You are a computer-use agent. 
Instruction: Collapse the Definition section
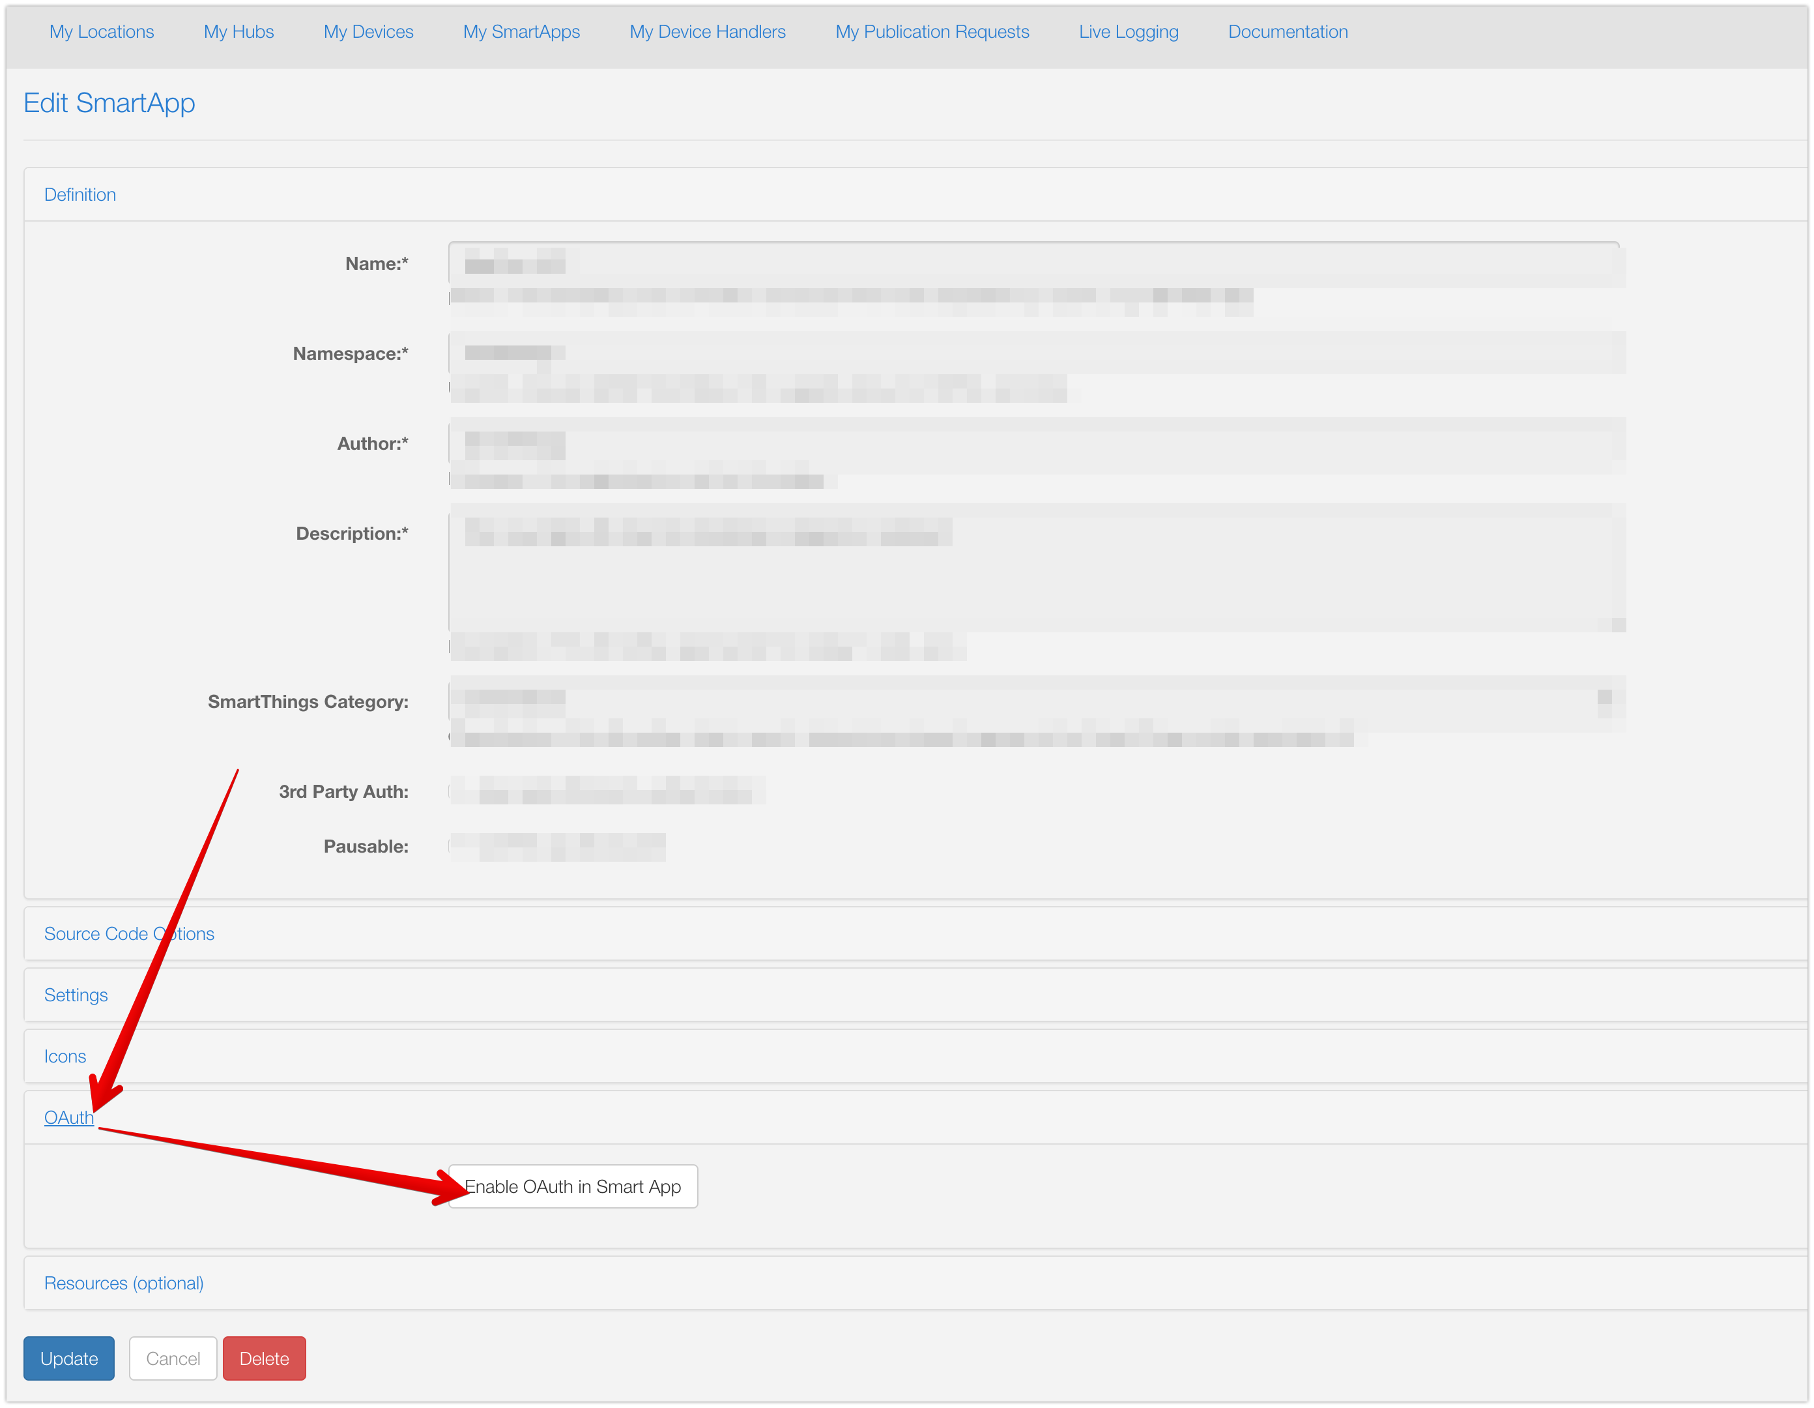pyautogui.click(x=79, y=194)
